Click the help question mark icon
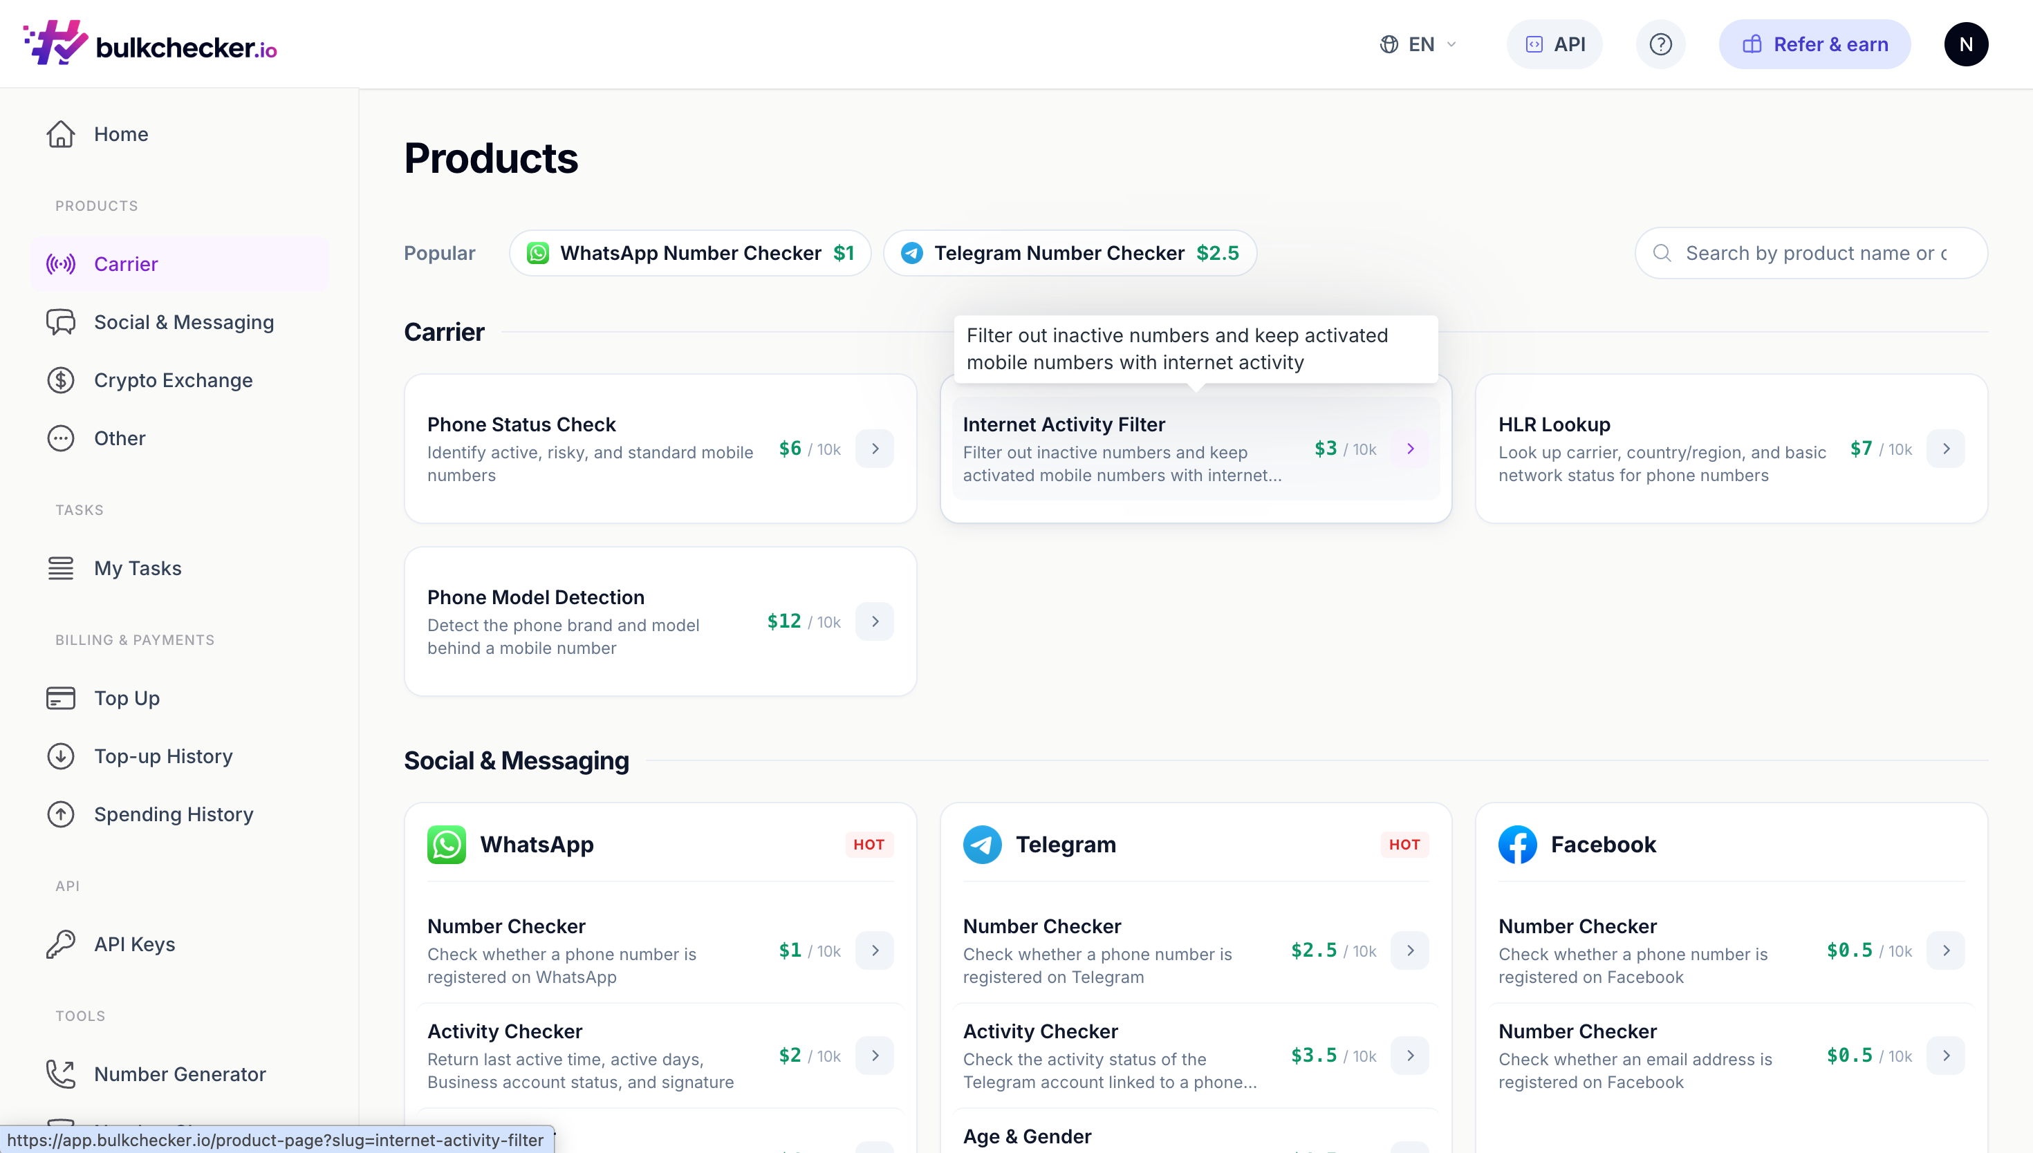The image size is (2033, 1153). click(x=1661, y=44)
